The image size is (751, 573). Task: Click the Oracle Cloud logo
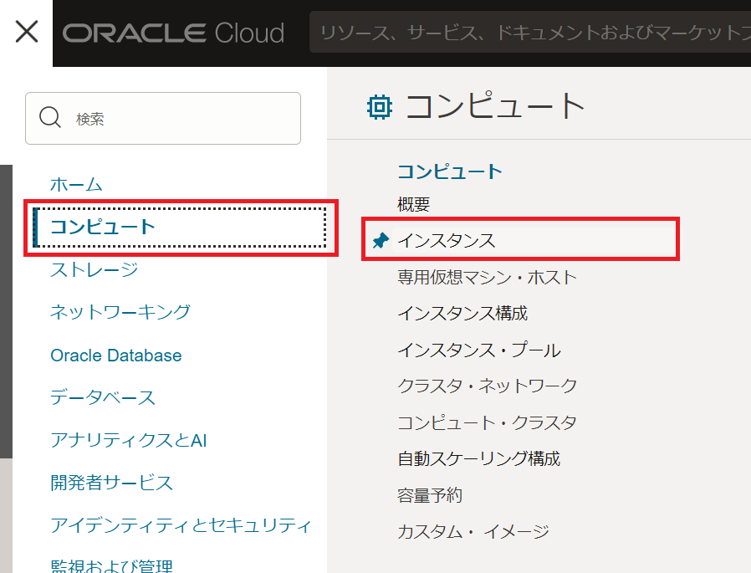tap(173, 33)
